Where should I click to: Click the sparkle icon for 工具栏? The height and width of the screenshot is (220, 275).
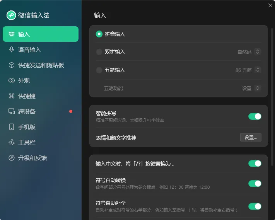[12, 142]
